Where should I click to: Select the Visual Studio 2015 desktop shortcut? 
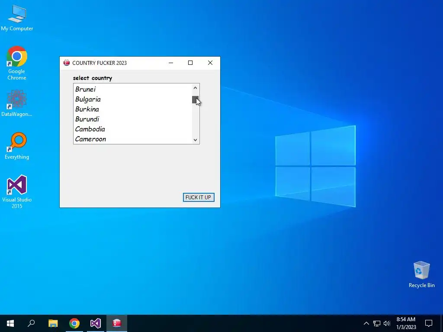click(17, 192)
